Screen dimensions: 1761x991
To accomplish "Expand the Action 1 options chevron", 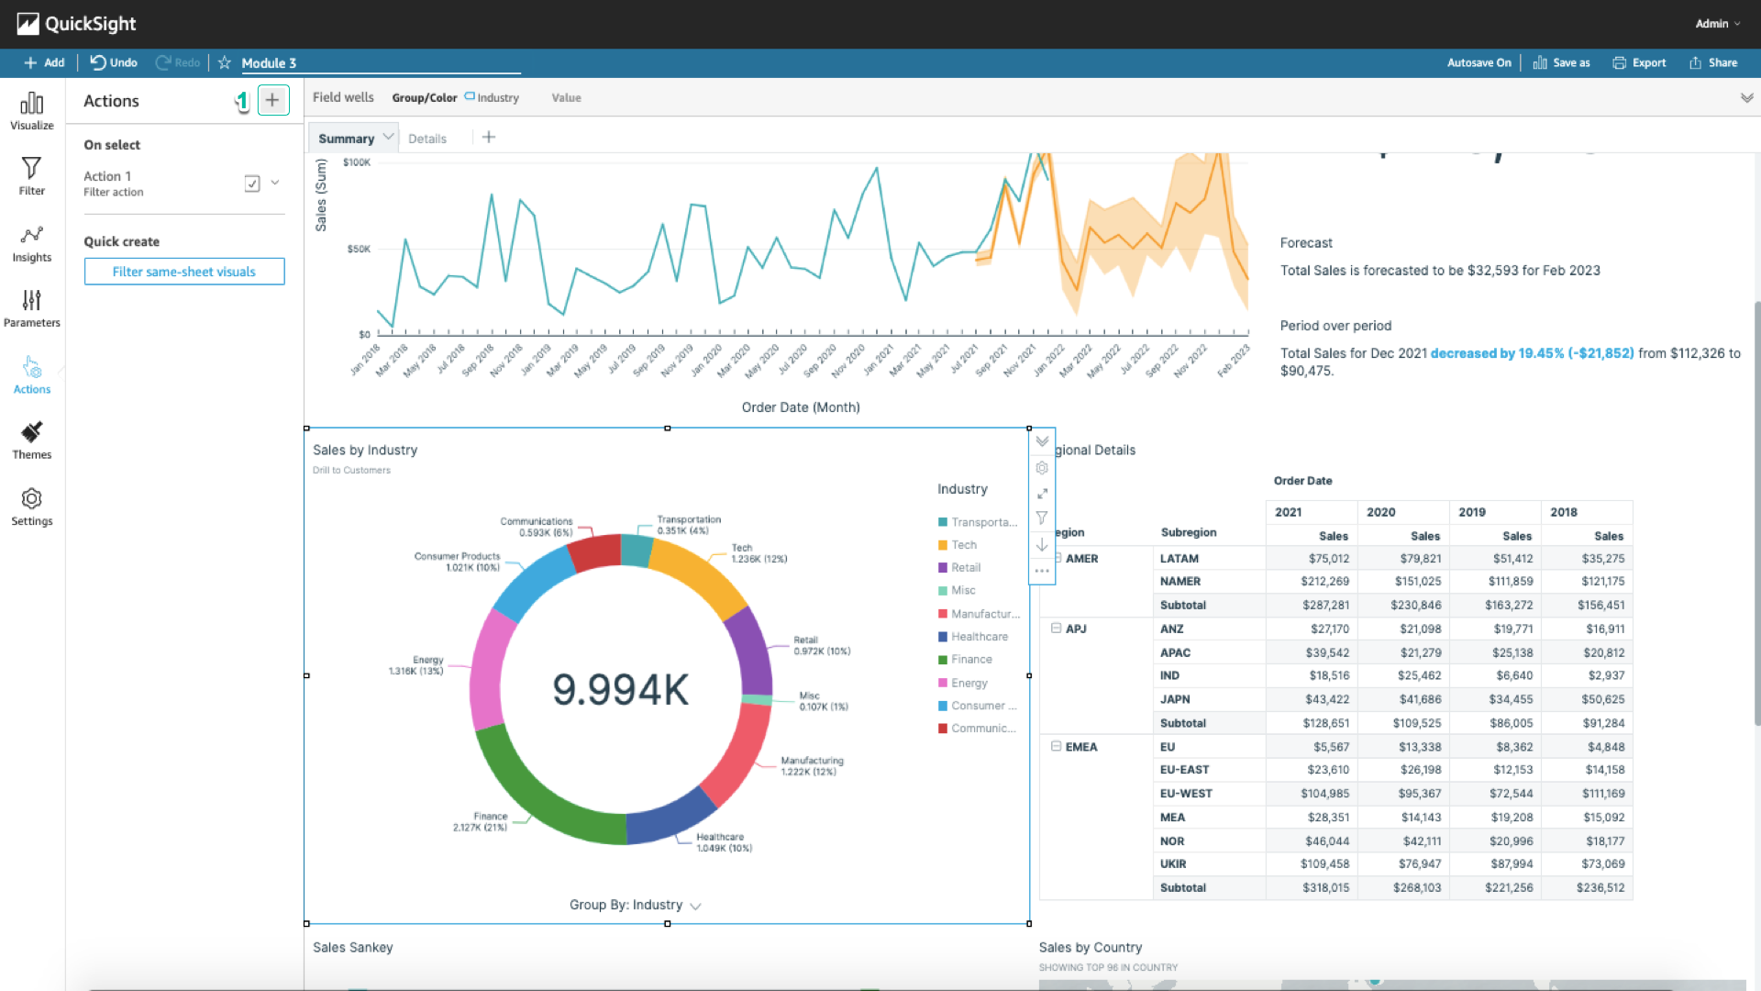I will click(x=275, y=183).
